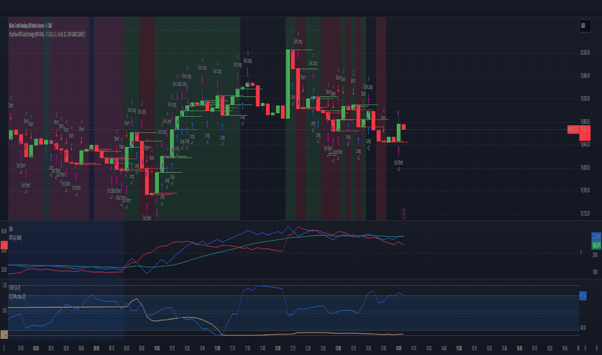Viewport: 602px width, 355px height.
Task: Click the Micro E-mini Nasdaq 100 symbol title
Action: click(30, 26)
